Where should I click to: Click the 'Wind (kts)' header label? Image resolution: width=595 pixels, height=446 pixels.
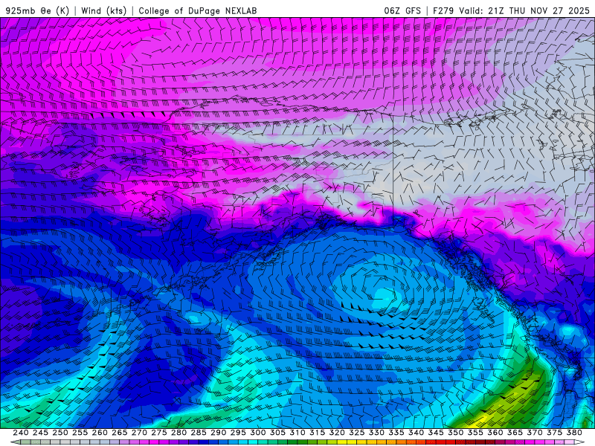[104, 10]
